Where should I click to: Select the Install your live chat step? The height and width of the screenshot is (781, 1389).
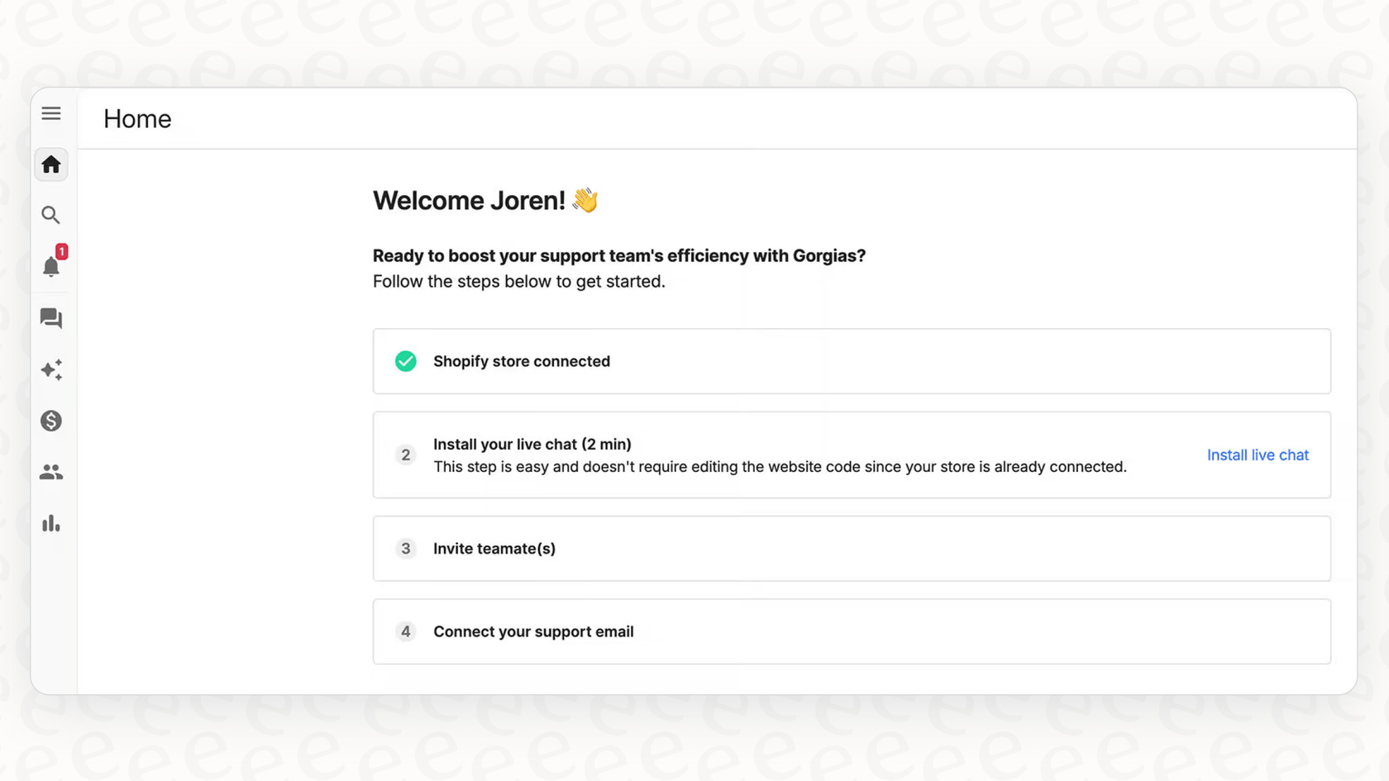(x=532, y=444)
